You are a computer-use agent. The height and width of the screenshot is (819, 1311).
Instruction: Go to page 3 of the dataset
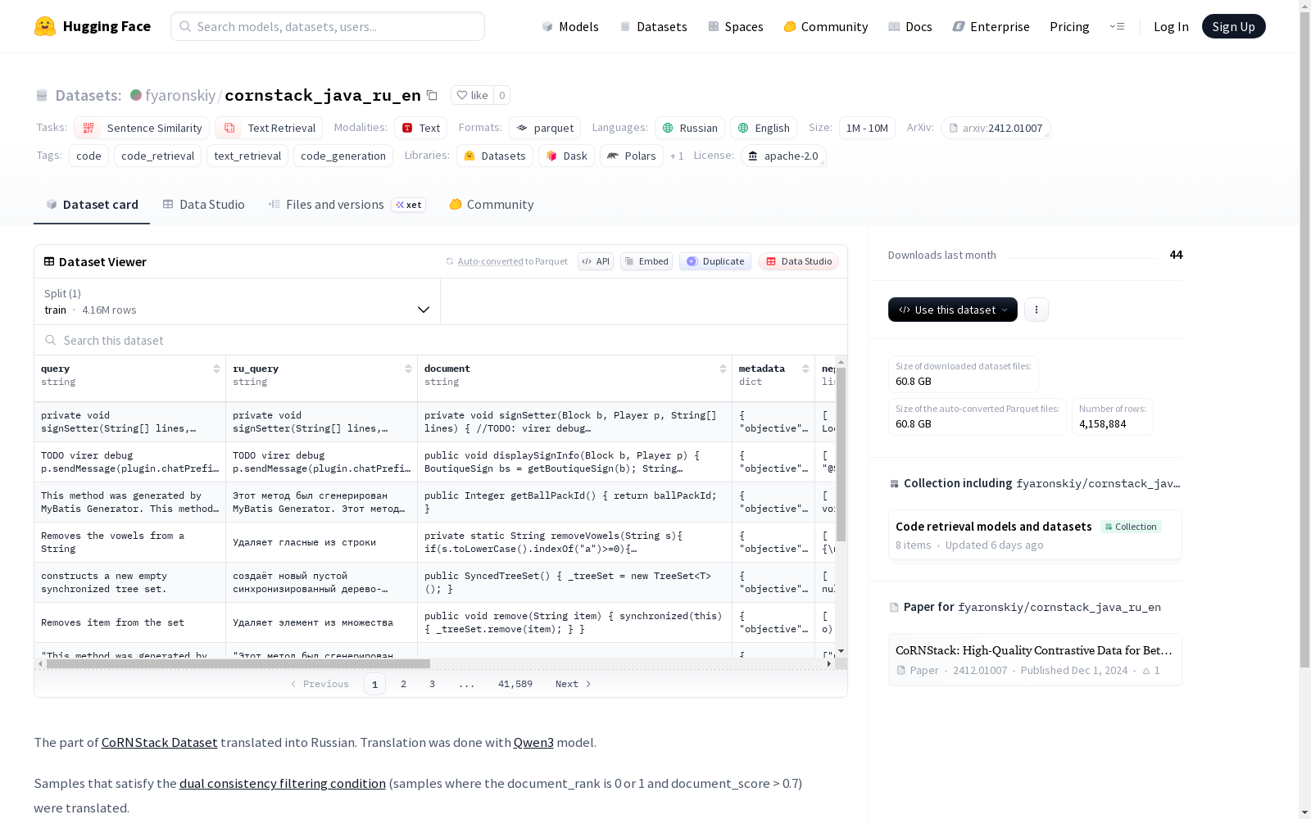pos(432,684)
